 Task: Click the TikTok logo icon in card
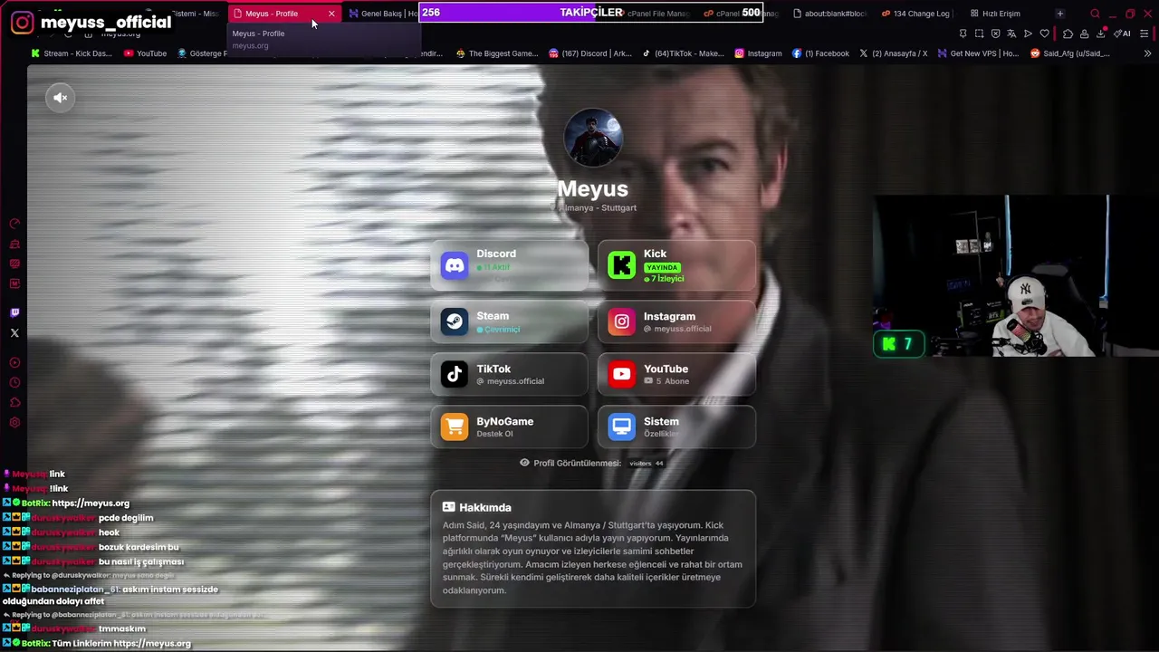[x=455, y=374]
